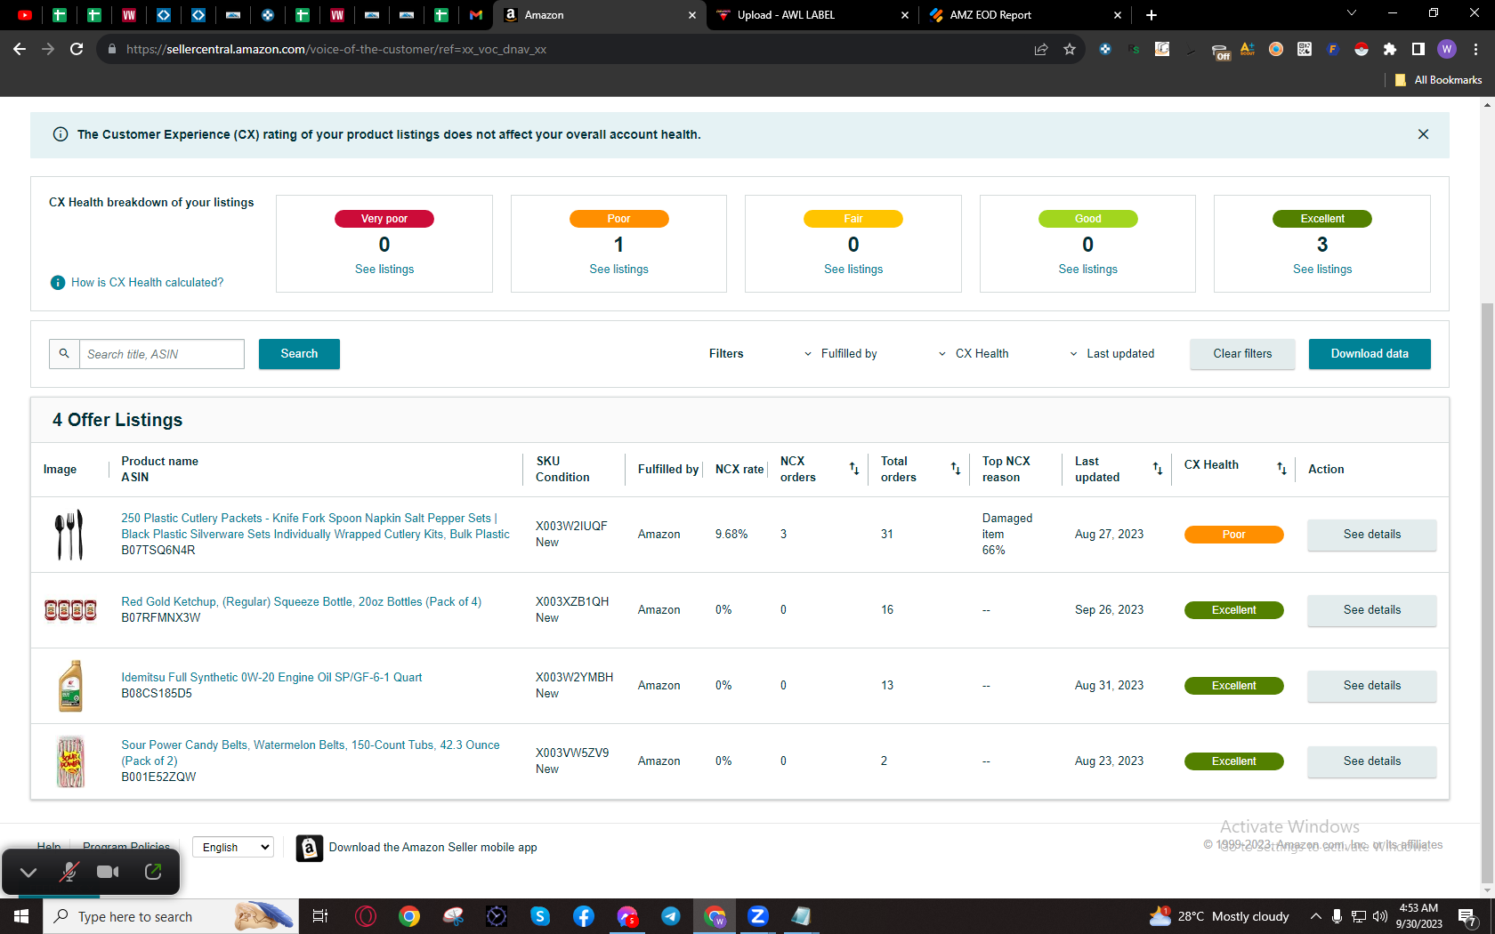This screenshot has height=934, width=1495.
Task: Reload the Seller Central page
Action: coord(77,49)
